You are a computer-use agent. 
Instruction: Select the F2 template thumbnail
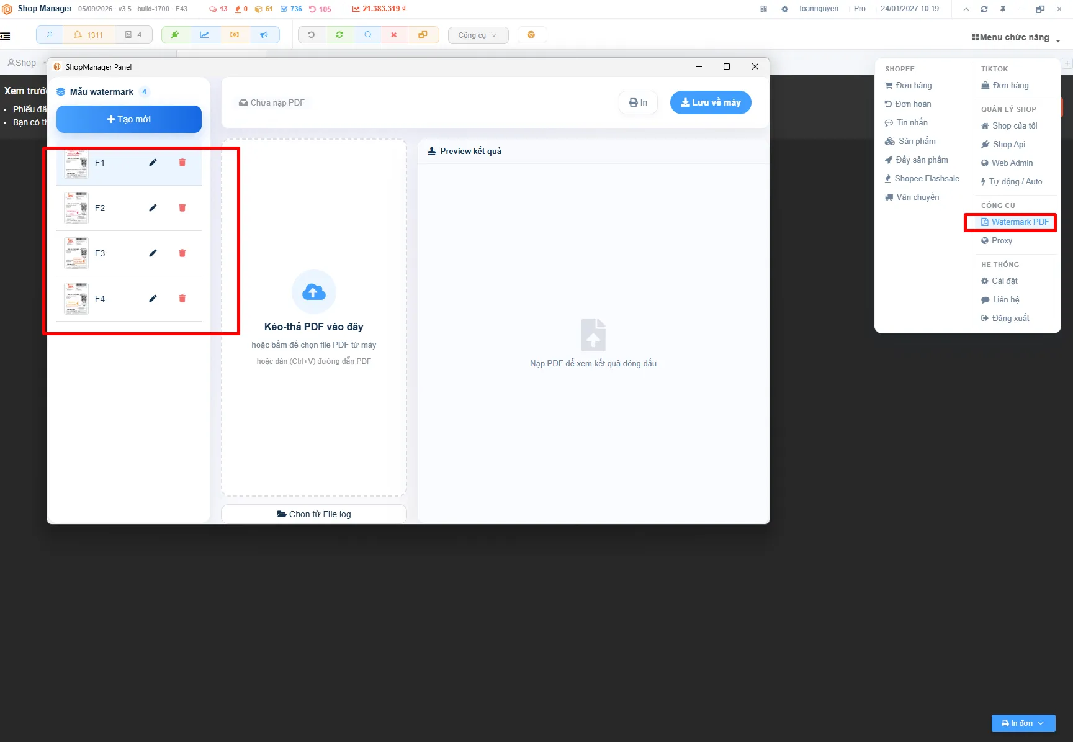coord(76,208)
